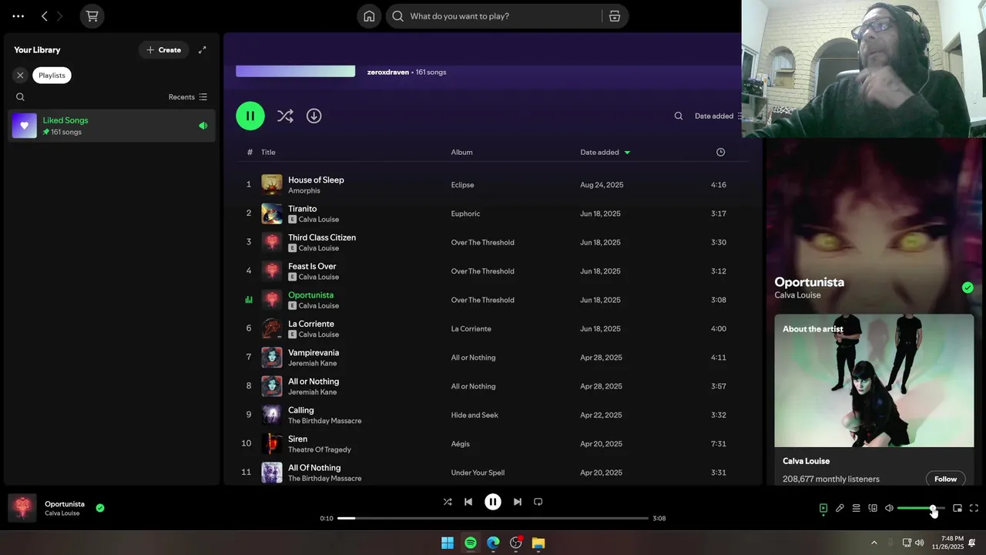Go back with the left arrow
986x555 pixels.
pos(45,16)
